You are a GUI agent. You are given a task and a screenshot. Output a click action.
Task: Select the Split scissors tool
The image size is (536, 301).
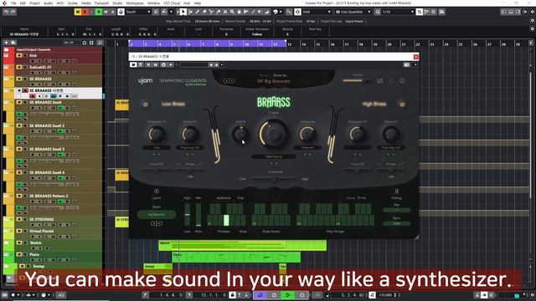211,12
